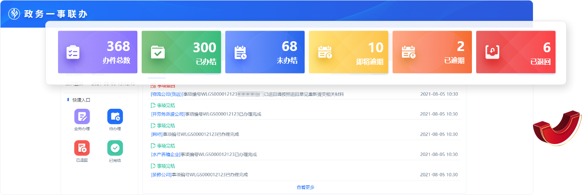The height and width of the screenshot is (195, 582).
Task: Click the yellow 即将逾期 calendar icon
Action: [325, 52]
